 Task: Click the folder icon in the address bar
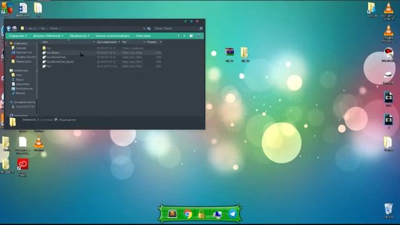tap(22, 28)
